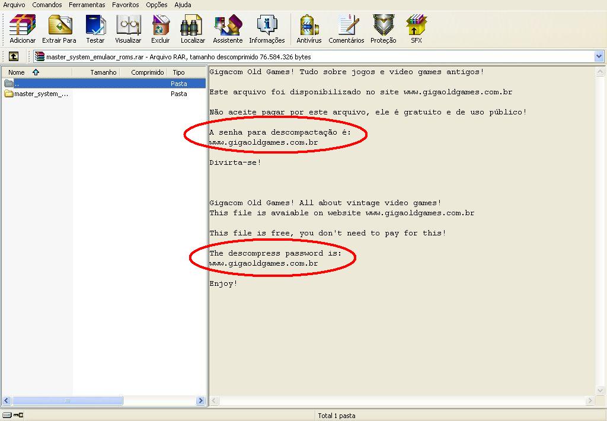Click file list horizontal scrollbar right arrow
Screen dimensions: 607x421
click(200, 401)
